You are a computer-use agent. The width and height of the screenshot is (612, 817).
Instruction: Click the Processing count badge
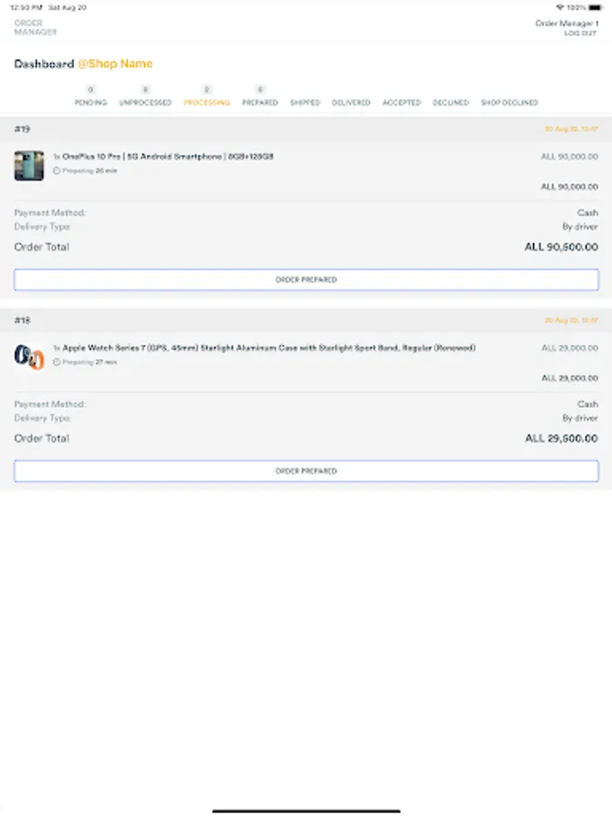point(207,90)
